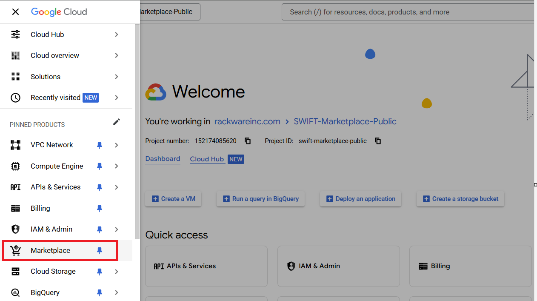Copy the project number

(x=248, y=141)
